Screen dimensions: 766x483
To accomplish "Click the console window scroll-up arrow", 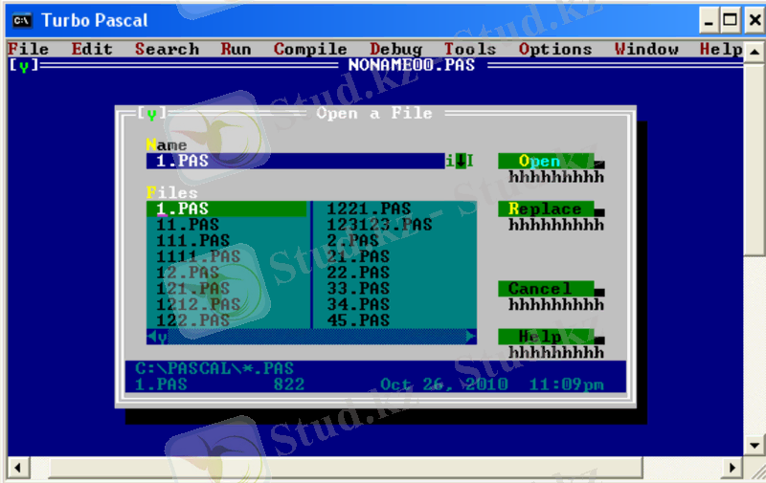I will click(x=755, y=49).
